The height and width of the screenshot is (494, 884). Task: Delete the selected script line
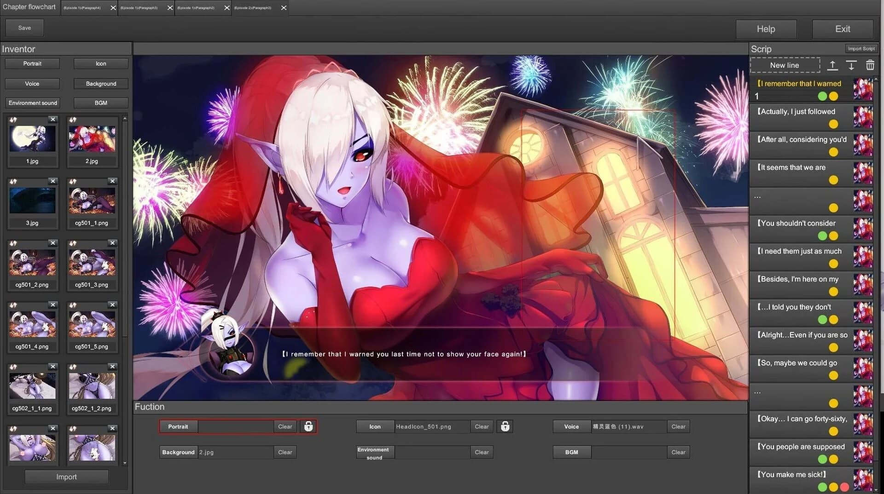(870, 65)
